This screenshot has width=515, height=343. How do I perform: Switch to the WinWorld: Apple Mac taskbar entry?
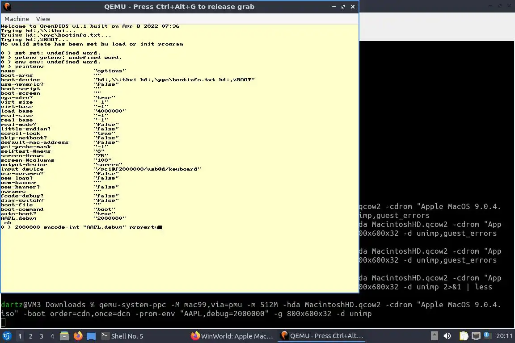coord(232,336)
